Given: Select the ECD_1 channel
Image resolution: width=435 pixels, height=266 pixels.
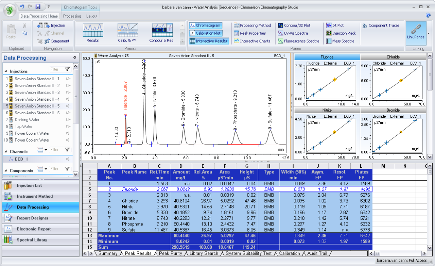Looking at the screenshot, I should [38, 159].
